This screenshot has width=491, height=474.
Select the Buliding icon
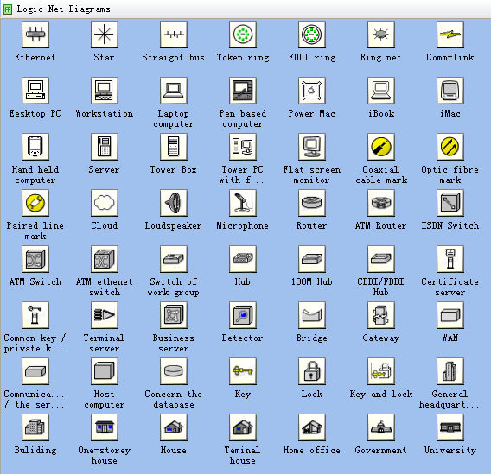coord(35,427)
